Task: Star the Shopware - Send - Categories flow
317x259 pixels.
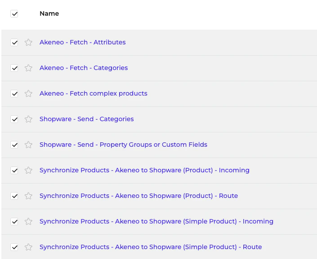Action: coord(28,119)
